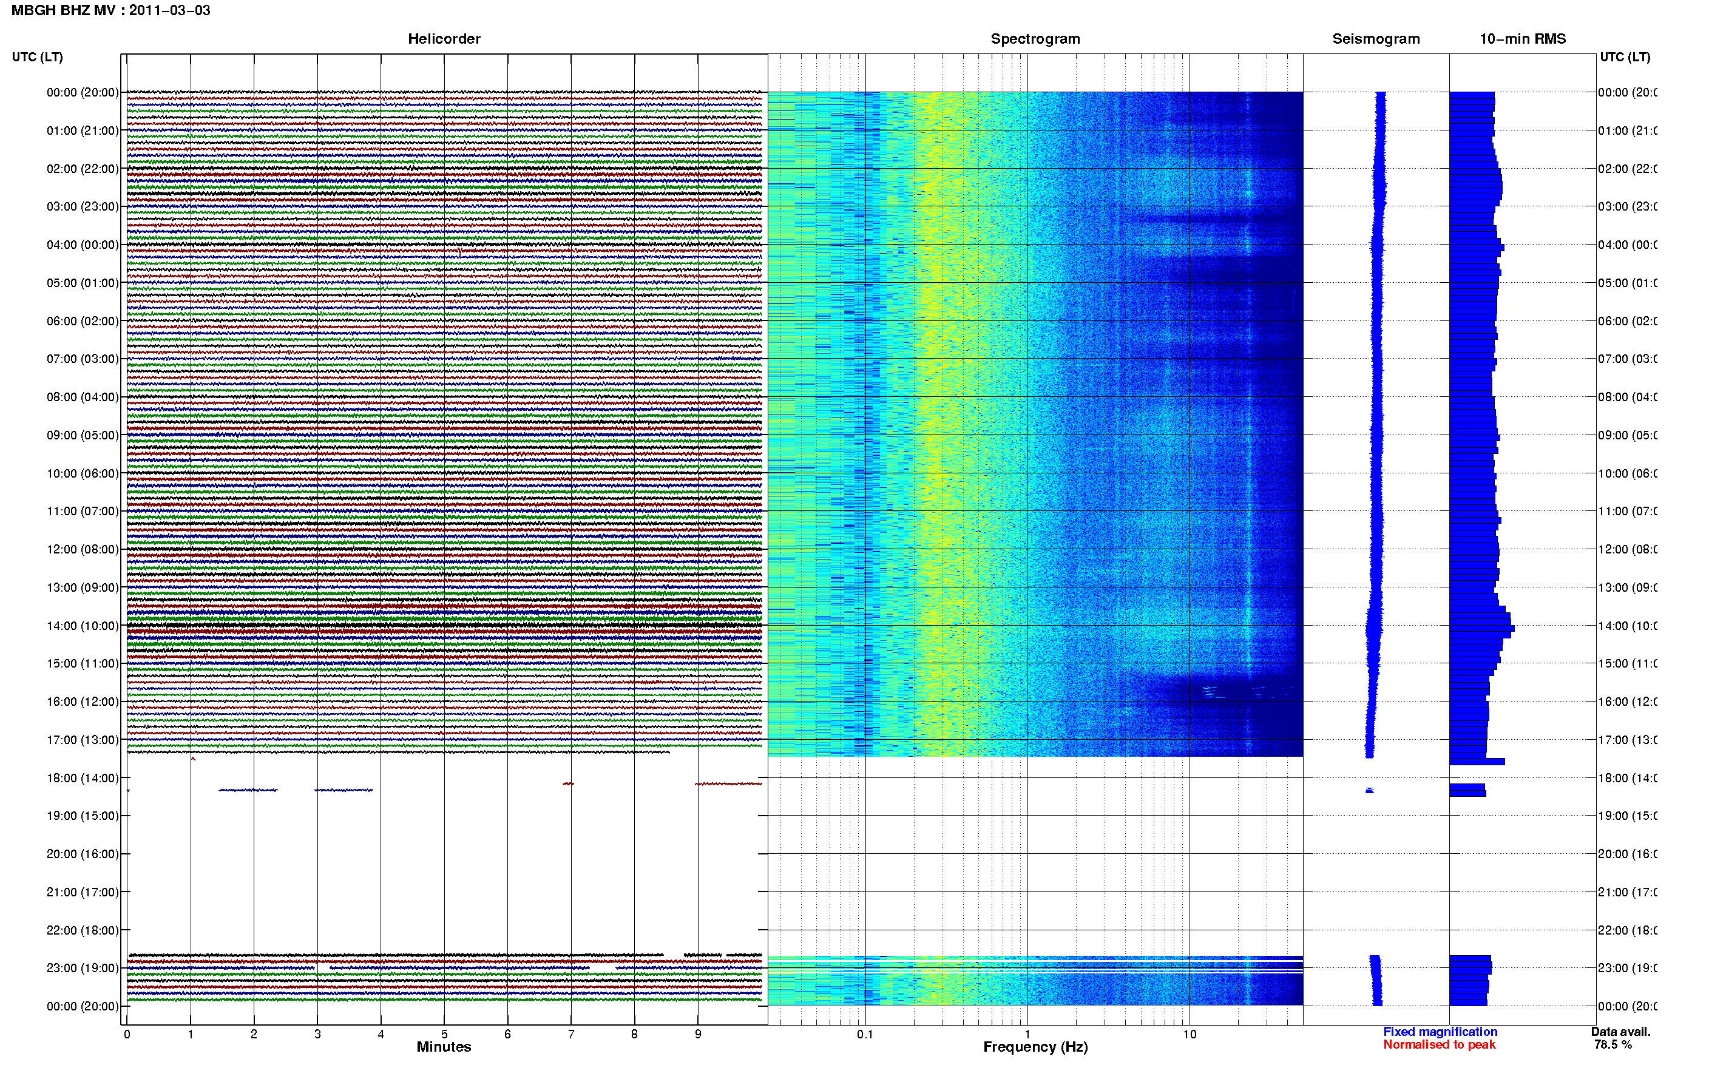Click the 'MBGH BHZ MV : 2011-03-03' title
This screenshot has height=1079, width=1726.
[110, 11]
